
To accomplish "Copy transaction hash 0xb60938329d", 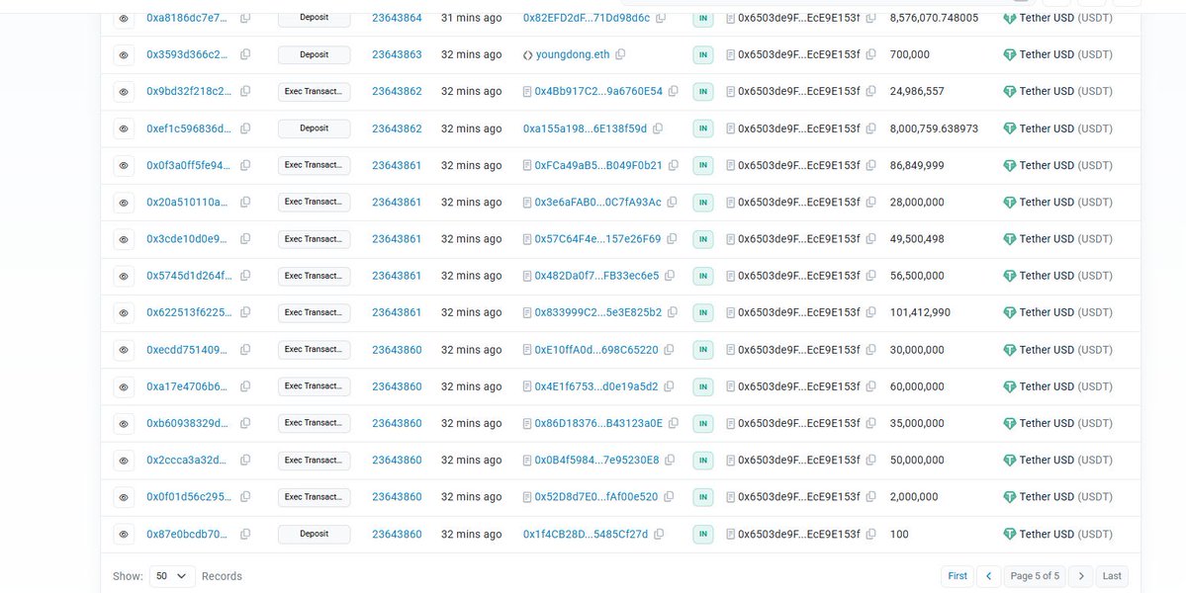I will tap(245, 423).
